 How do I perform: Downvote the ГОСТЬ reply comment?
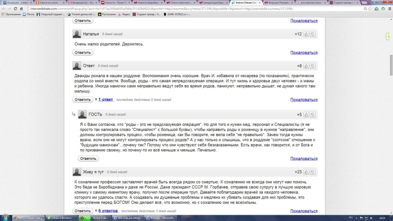(x=312, y=114)
